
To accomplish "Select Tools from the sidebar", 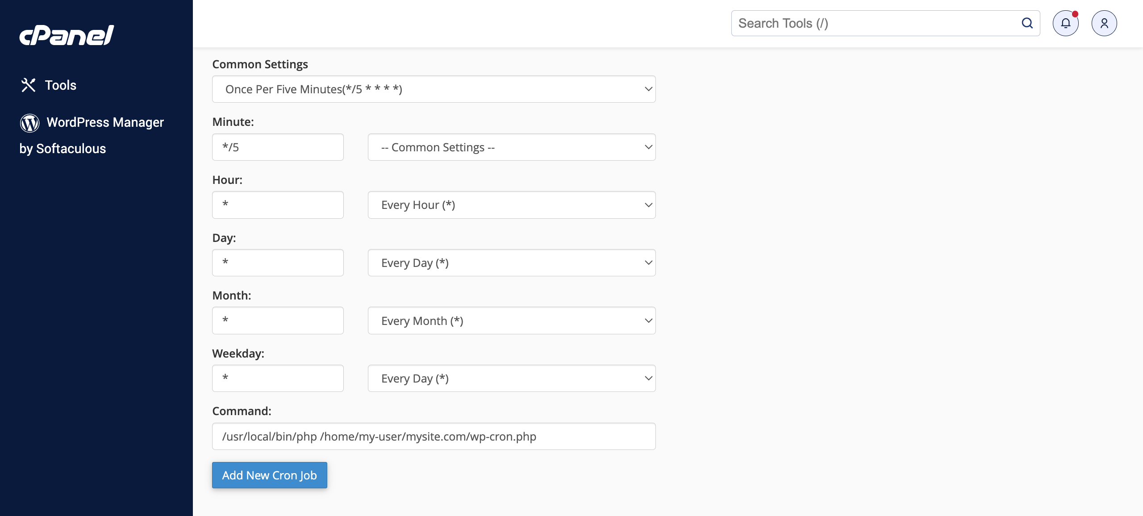I will [x=60, y=85].
